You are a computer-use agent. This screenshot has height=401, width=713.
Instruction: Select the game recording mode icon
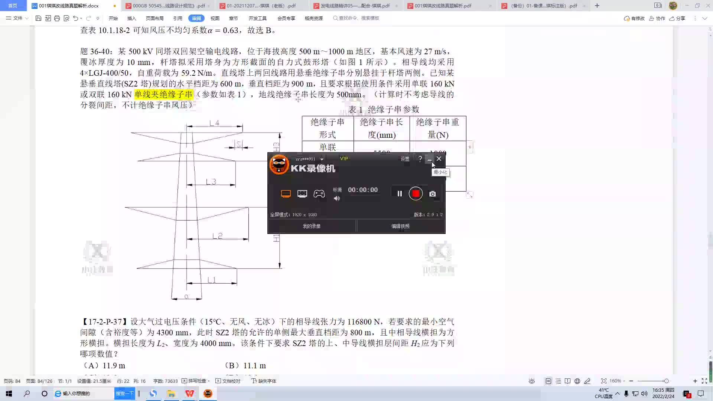[x=319, y=193]
